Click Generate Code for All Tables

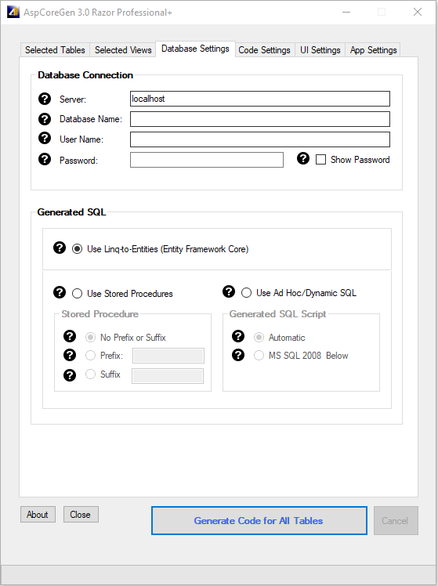click(259, 521)
